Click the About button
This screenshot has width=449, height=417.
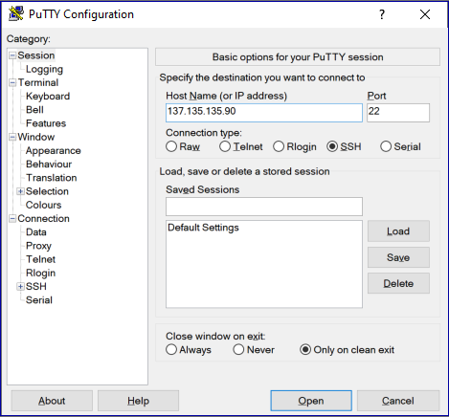coord(52,401)
